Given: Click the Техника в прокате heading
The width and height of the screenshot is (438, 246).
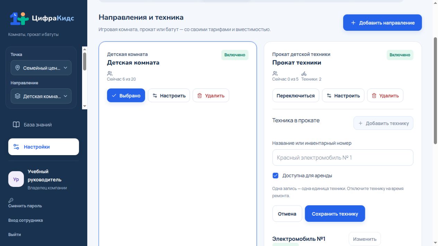Looking at the screenshot, I should [x=296, y=121].
